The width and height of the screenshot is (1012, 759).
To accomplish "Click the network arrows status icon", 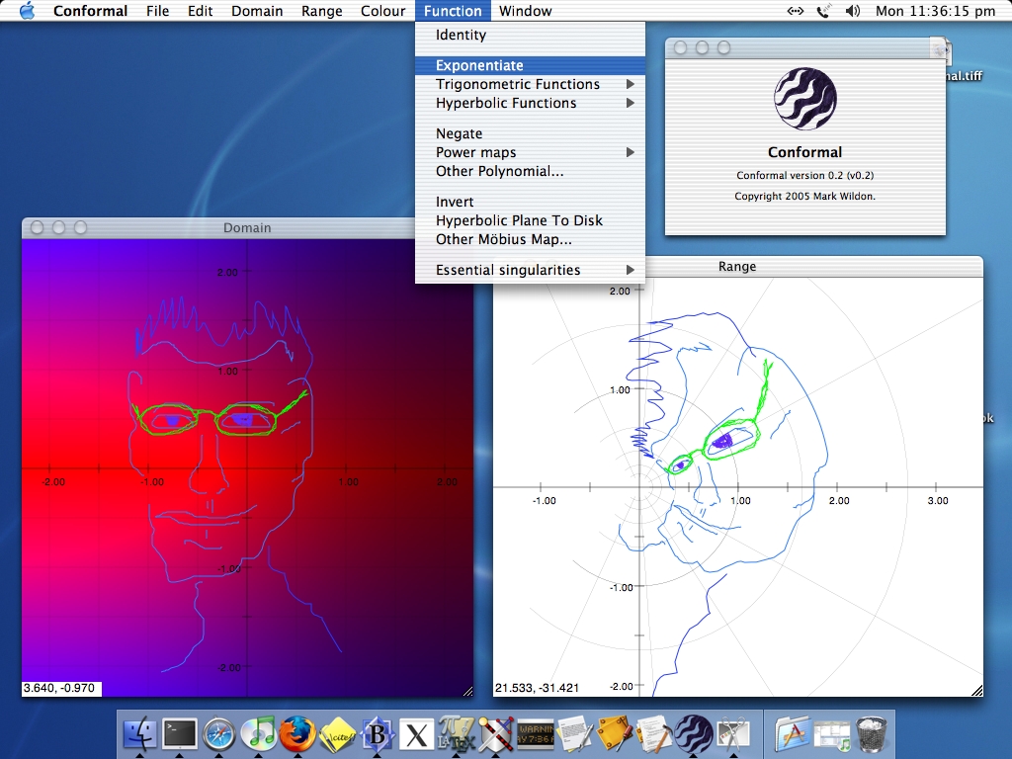I will tap(796, 11).
